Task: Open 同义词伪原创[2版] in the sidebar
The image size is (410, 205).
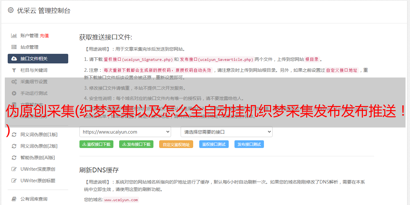Action: tap(38, 146)
